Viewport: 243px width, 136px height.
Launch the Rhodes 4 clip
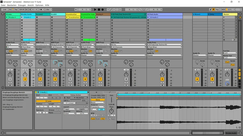[x=7, y=17]
